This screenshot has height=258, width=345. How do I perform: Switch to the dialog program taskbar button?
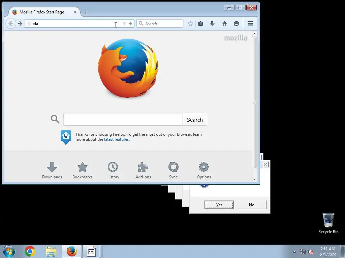(x=92, y=251)
